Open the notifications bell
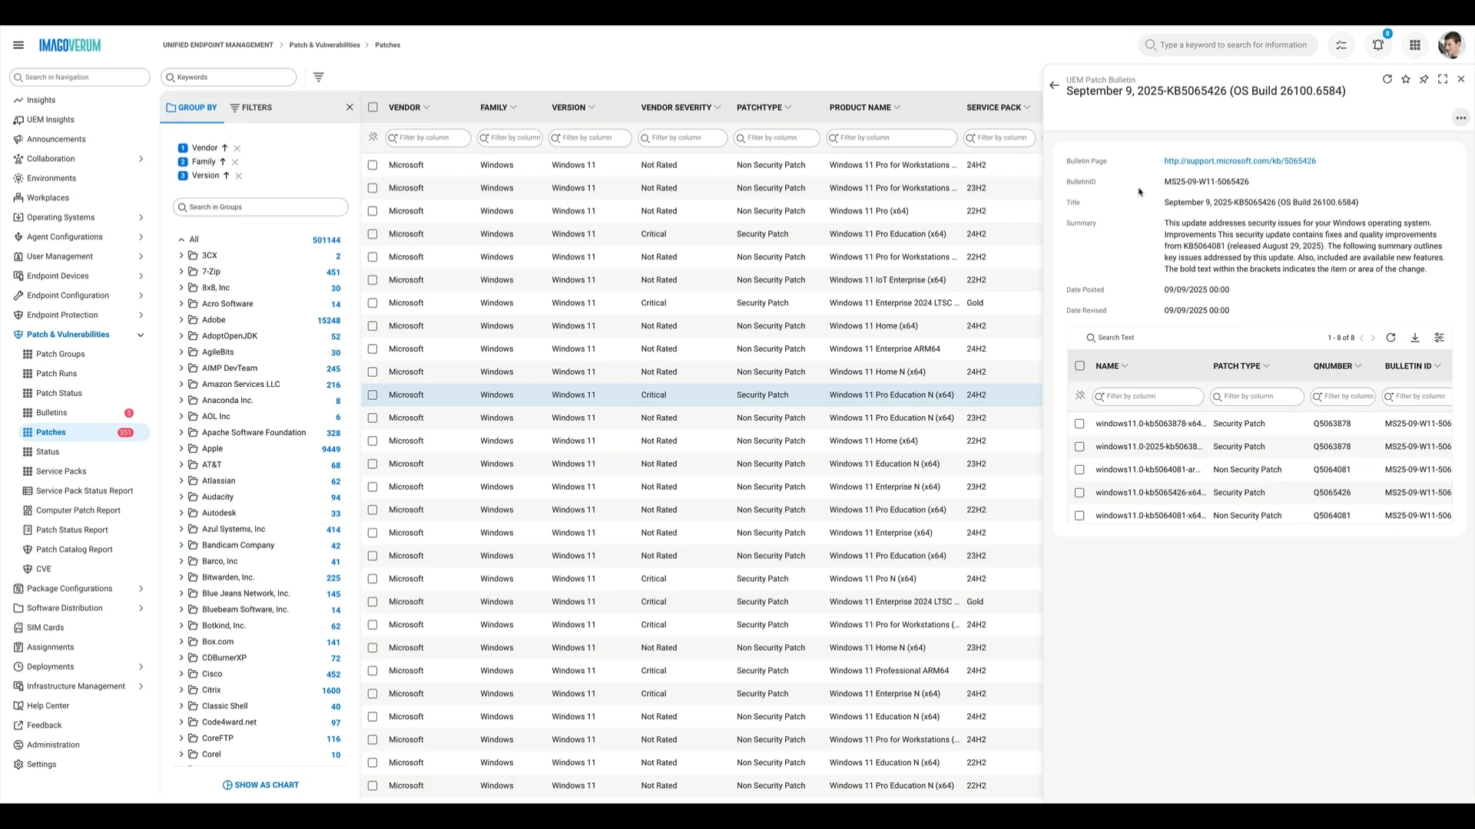The image size is (1475, 829). 1378,45
